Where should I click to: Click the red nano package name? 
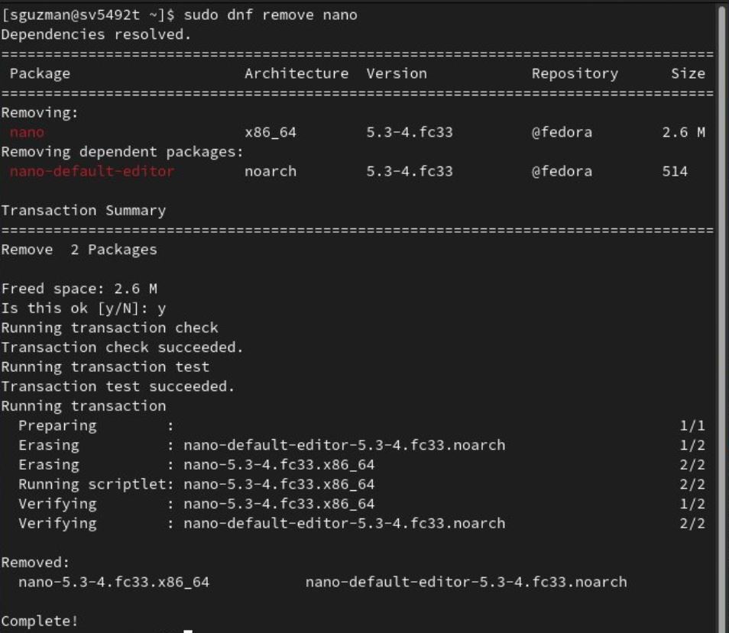click(x=27, y=133)
